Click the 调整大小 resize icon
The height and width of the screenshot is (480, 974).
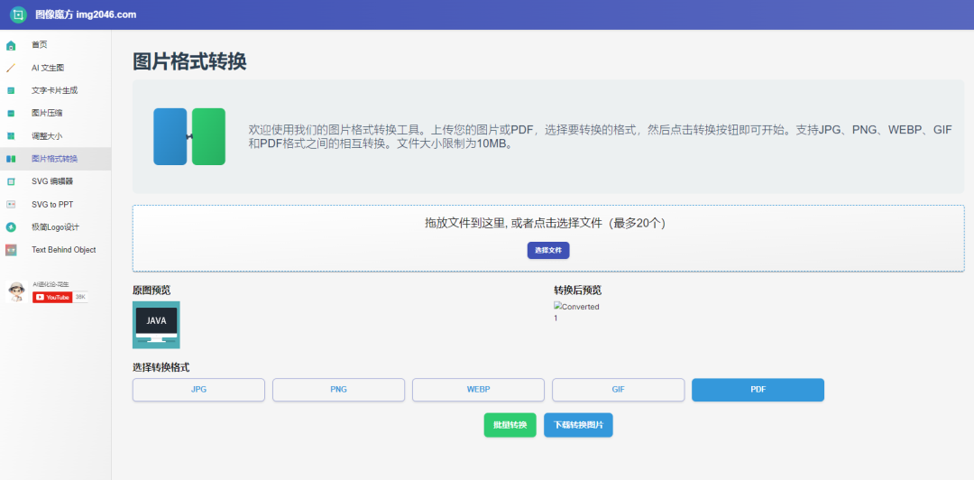coord(11,136)
